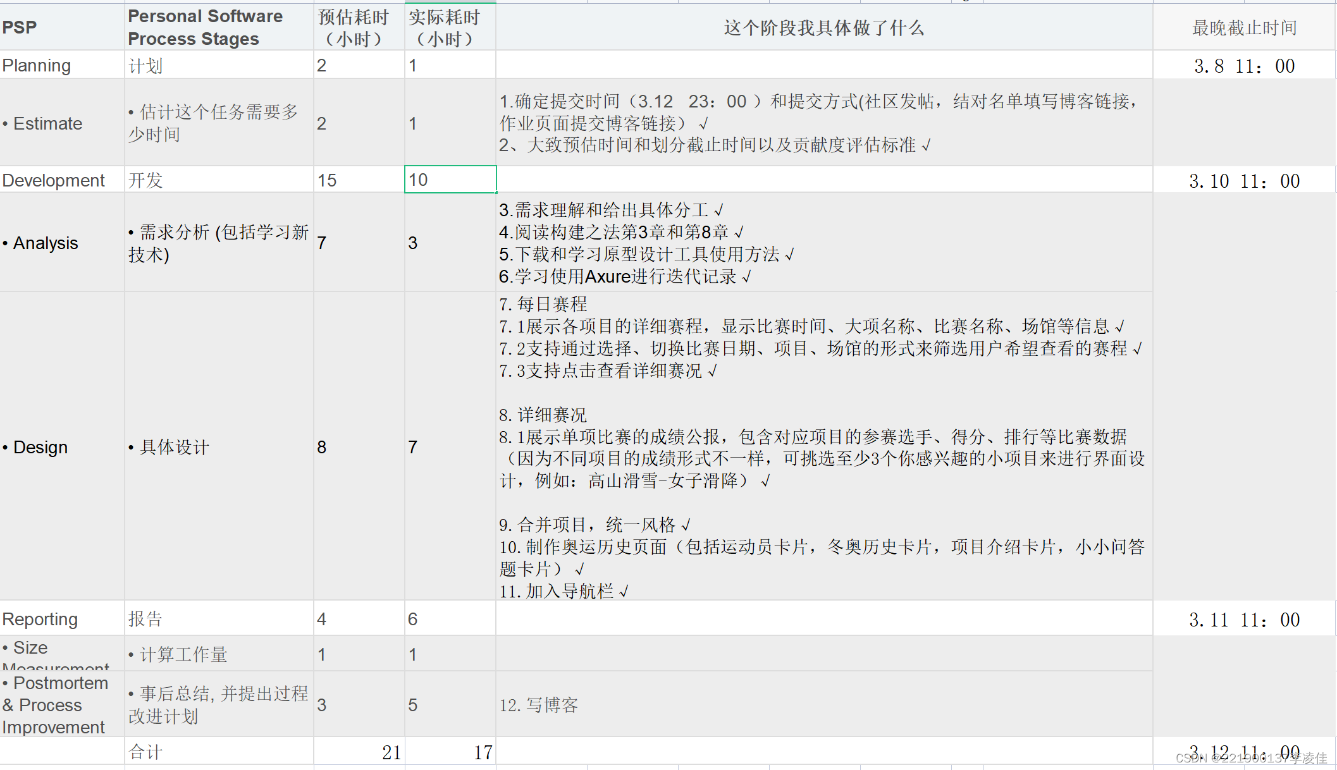Click Development estimated hours 15
The height and width of the screenshot is (770, 1337).
(x=359, y=180)
